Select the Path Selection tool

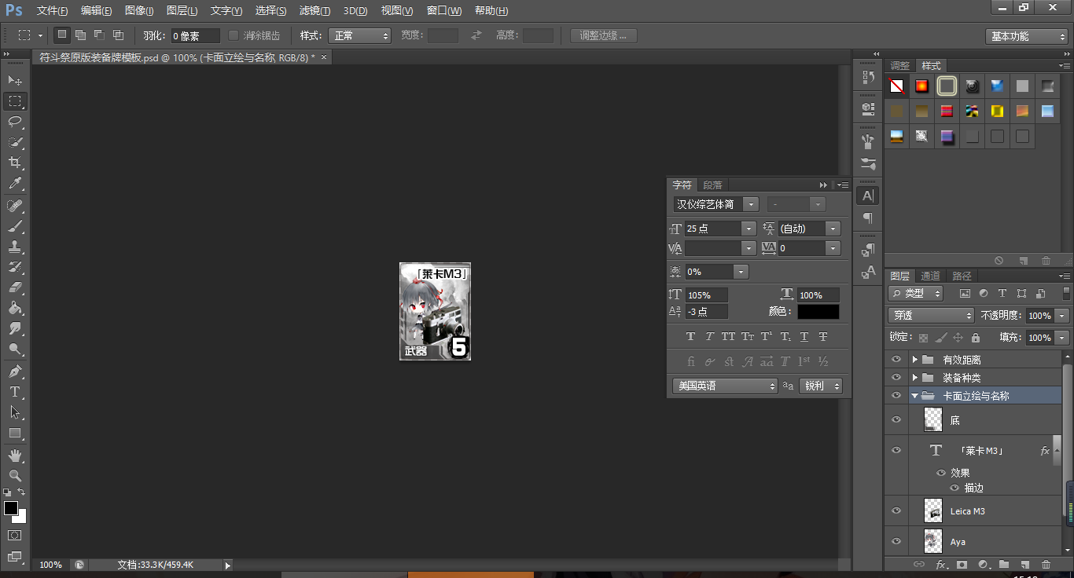[x=15, y=412]
